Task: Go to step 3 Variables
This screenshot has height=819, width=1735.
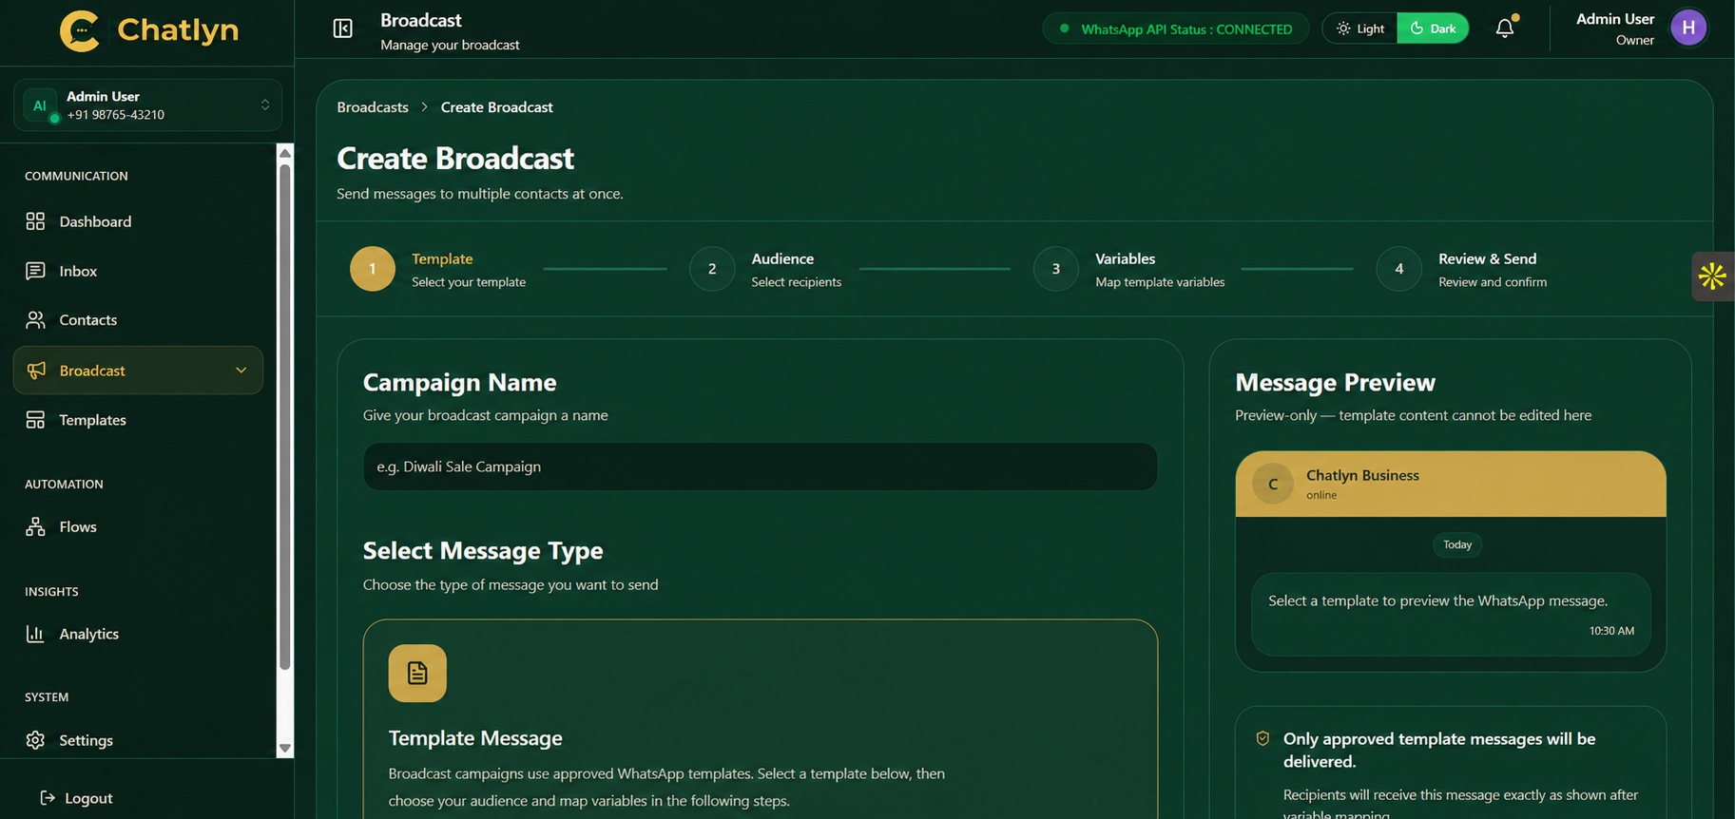Action: pyautogui.click(x=1129, y=269)
